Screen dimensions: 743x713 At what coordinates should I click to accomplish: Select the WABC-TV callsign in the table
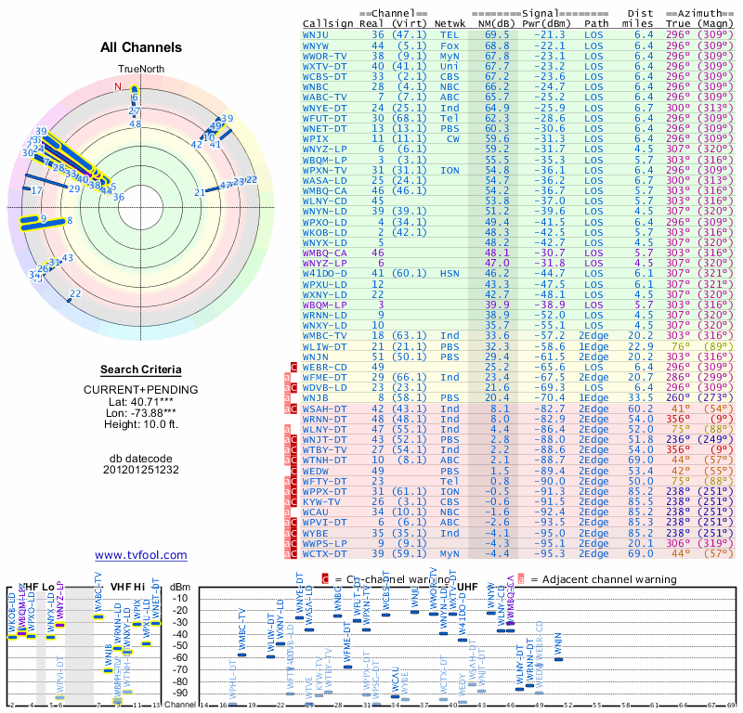point(324,97)
